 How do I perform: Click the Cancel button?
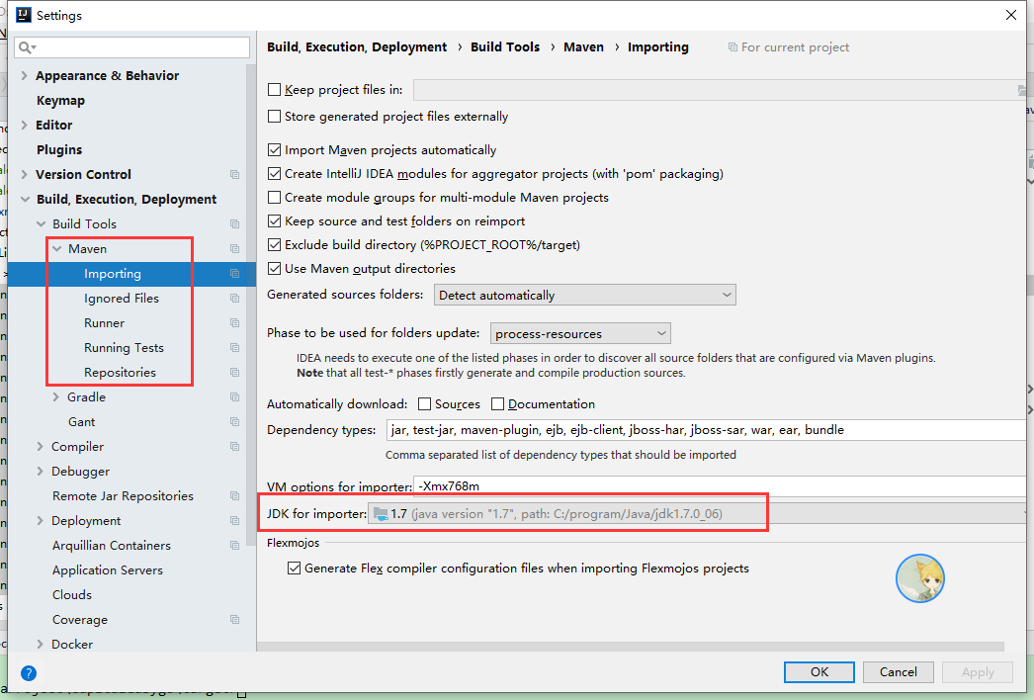tap(898, 671)
